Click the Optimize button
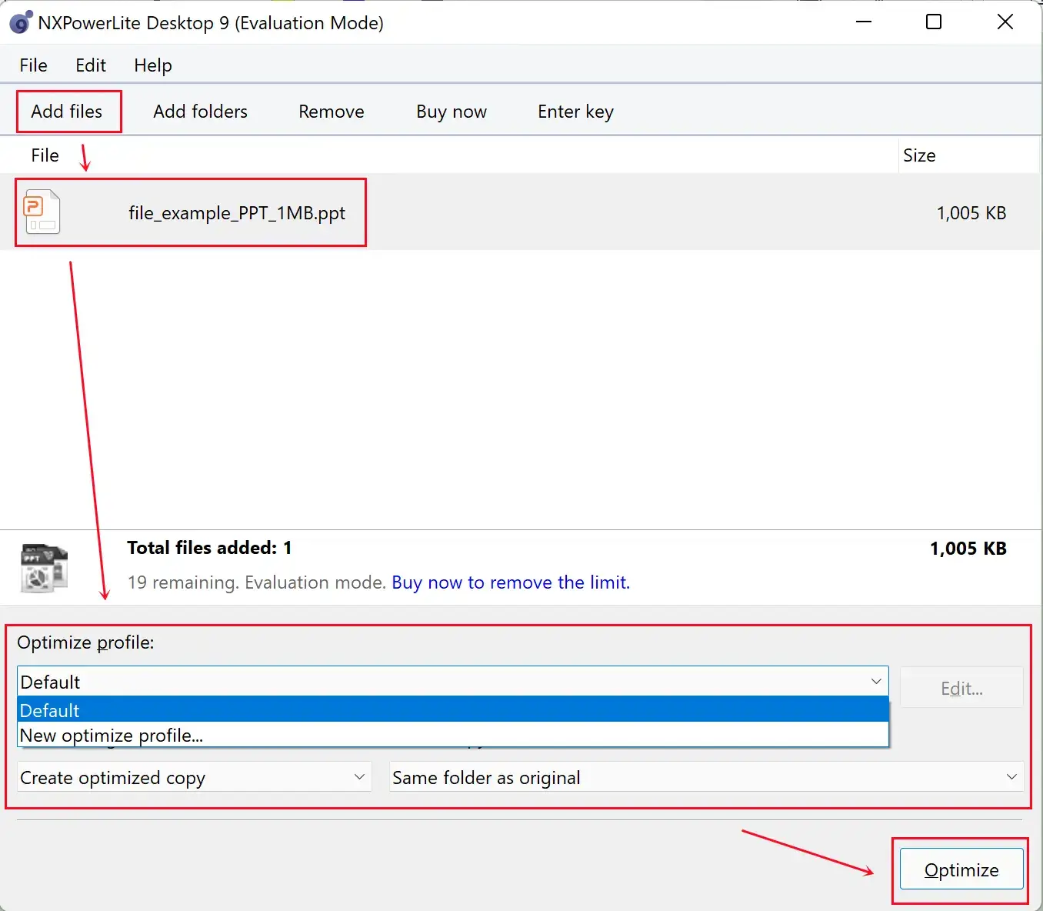This screenshot has width=1043, height=911. click(961, 869)
